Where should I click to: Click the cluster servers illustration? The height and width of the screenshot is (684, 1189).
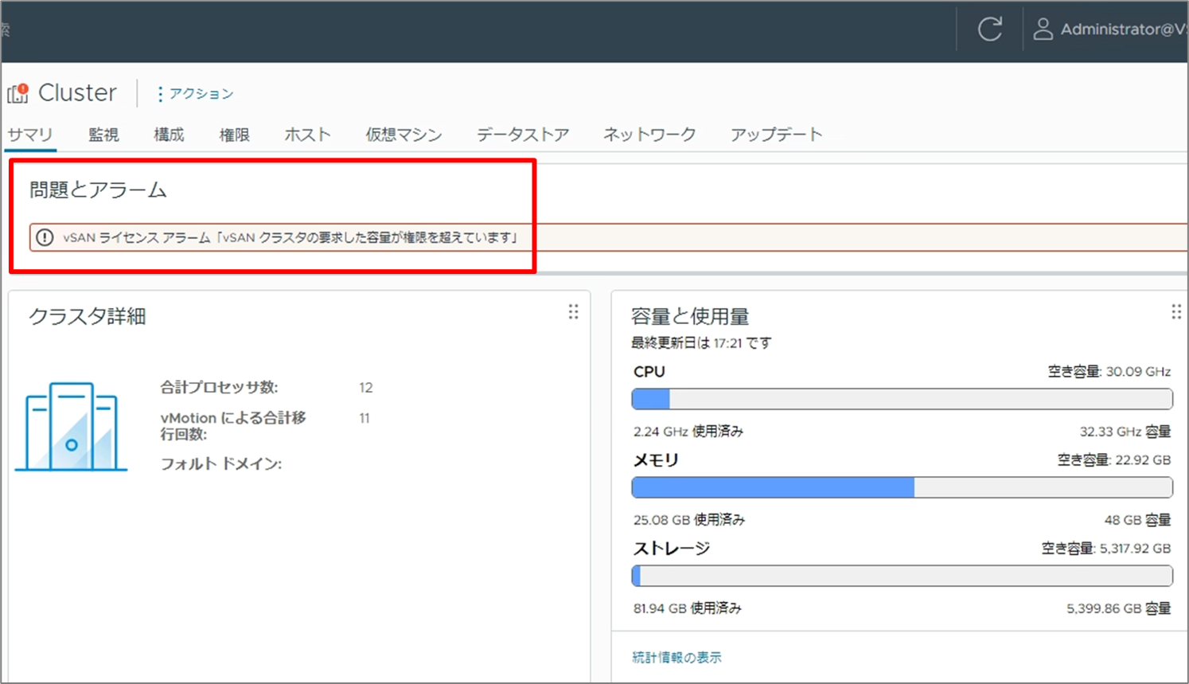click(71, 427)
